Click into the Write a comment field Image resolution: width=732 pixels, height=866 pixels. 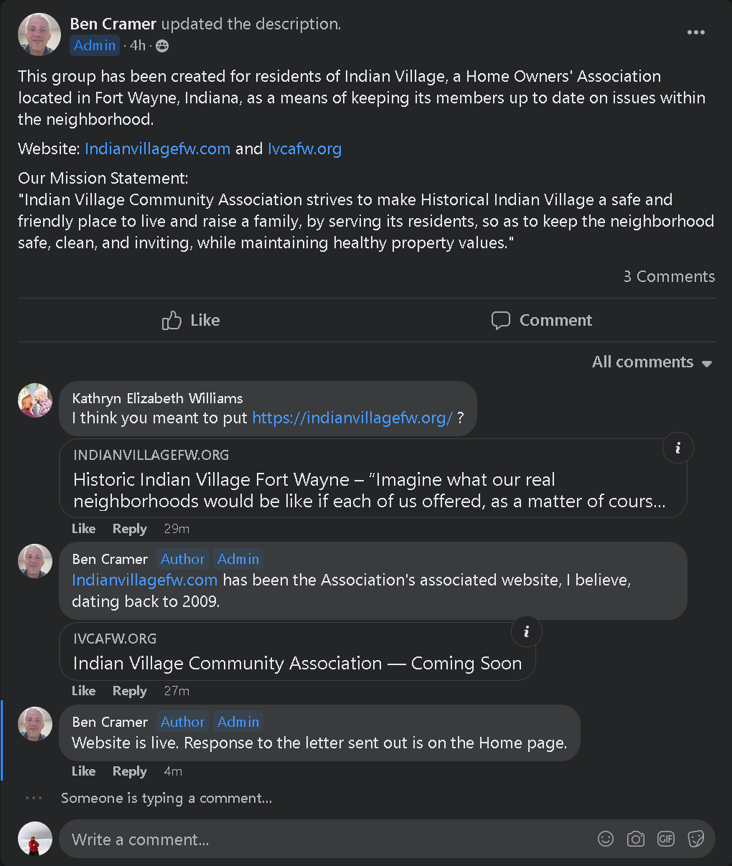click(x=323, y=839)
